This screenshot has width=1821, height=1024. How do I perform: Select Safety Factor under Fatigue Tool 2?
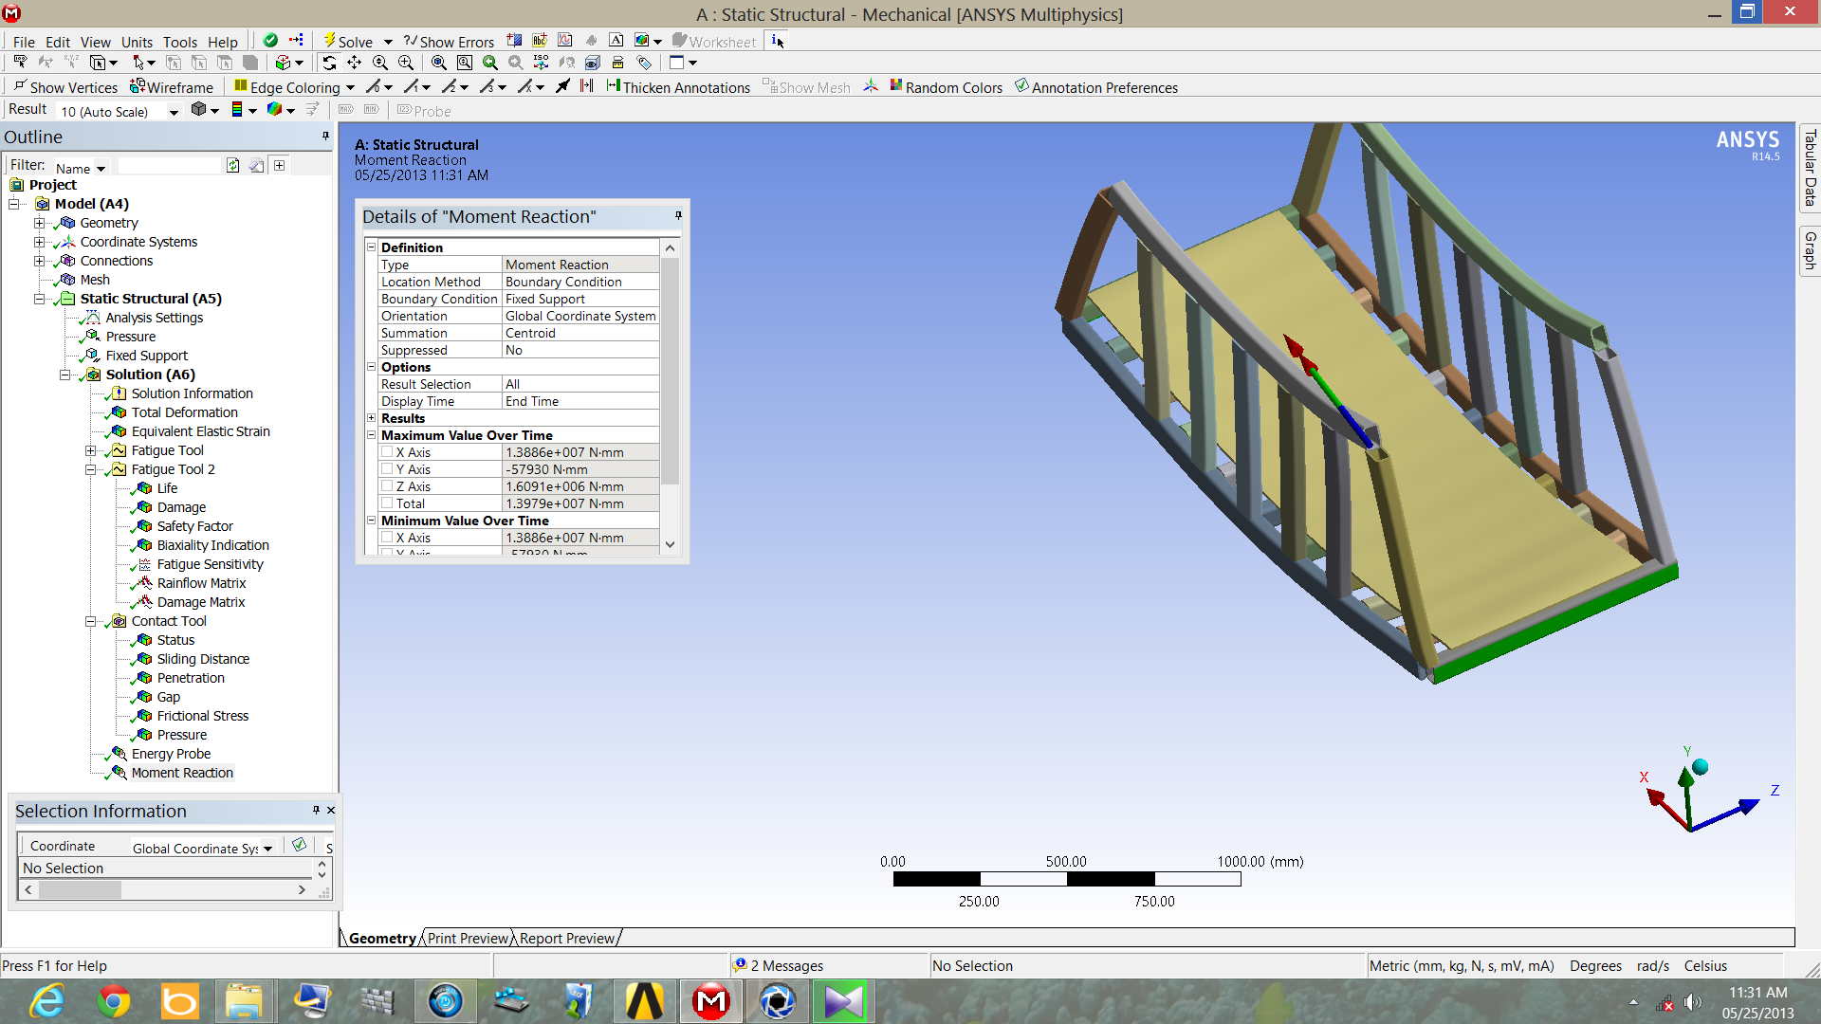tap(195, 526)
